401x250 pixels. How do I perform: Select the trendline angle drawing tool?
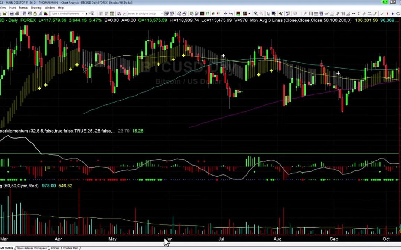[x=332, y=14]
